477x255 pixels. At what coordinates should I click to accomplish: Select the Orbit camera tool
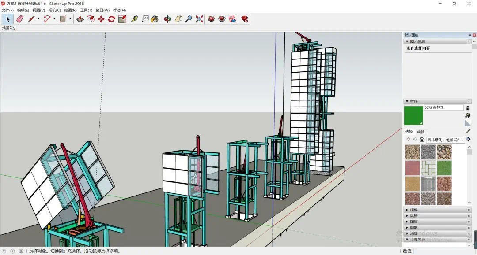[167, 19]
